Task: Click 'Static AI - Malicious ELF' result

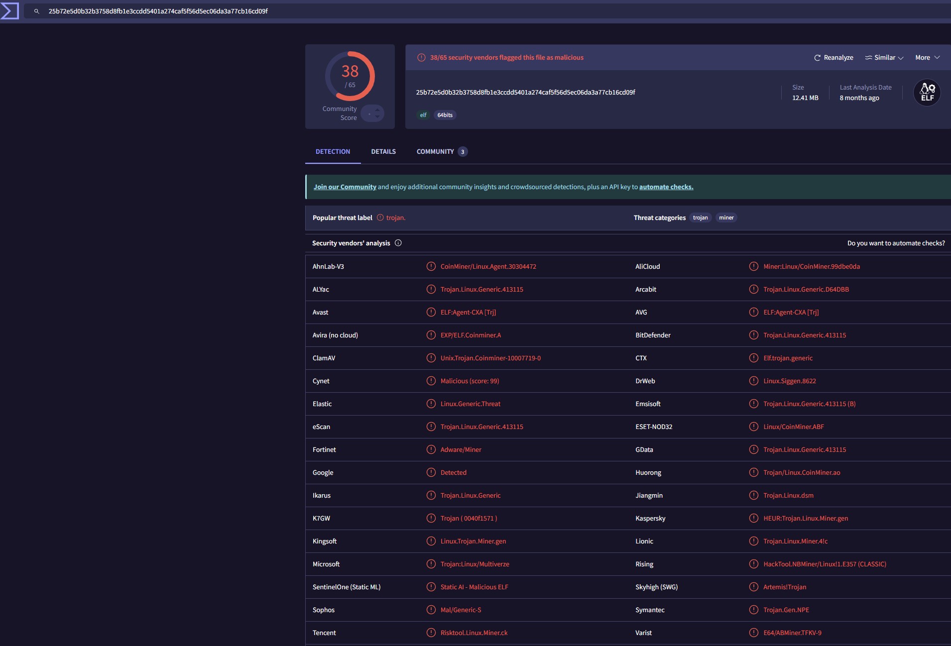Action: pos(474,587)
